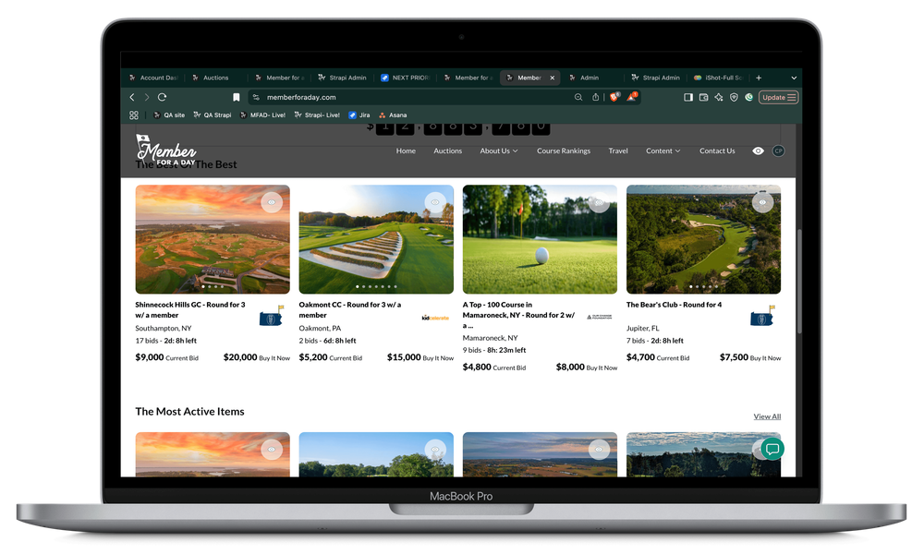
Task: Click the Update menu button
Action: (778, 97)
